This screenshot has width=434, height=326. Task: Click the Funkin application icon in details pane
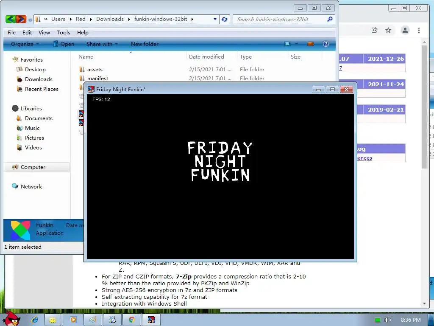[x=20, y=230]
